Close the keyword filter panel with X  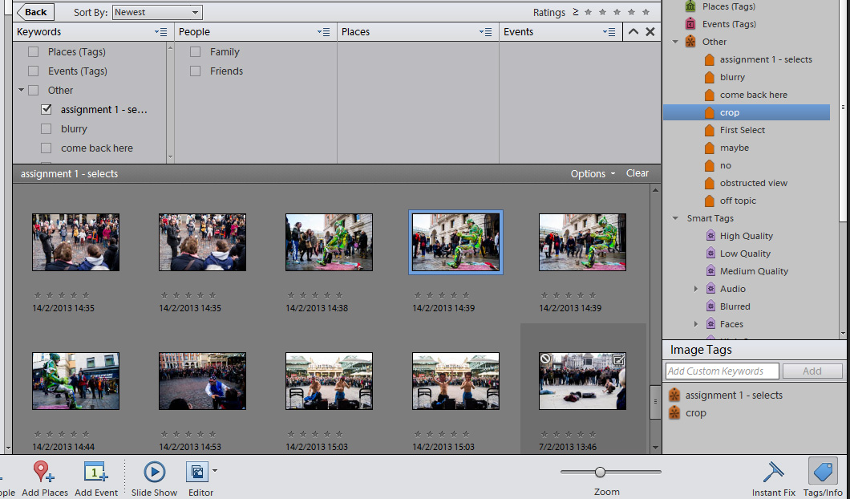[x=650, y=31]
